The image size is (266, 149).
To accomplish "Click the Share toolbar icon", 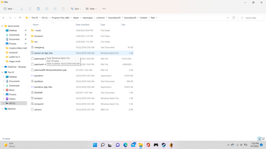I will [x=55, y=9].
